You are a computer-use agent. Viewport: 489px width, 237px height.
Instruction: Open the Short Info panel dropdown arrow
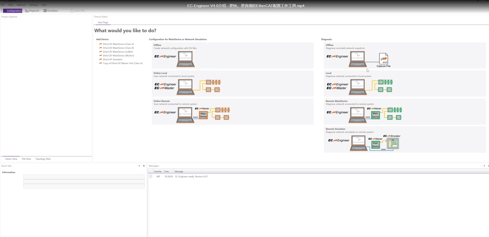point(139,166)
